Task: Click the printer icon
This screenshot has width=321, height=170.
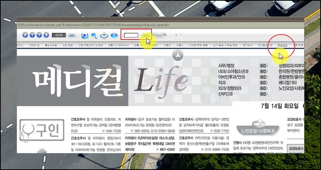Action: tap(104, 36)
